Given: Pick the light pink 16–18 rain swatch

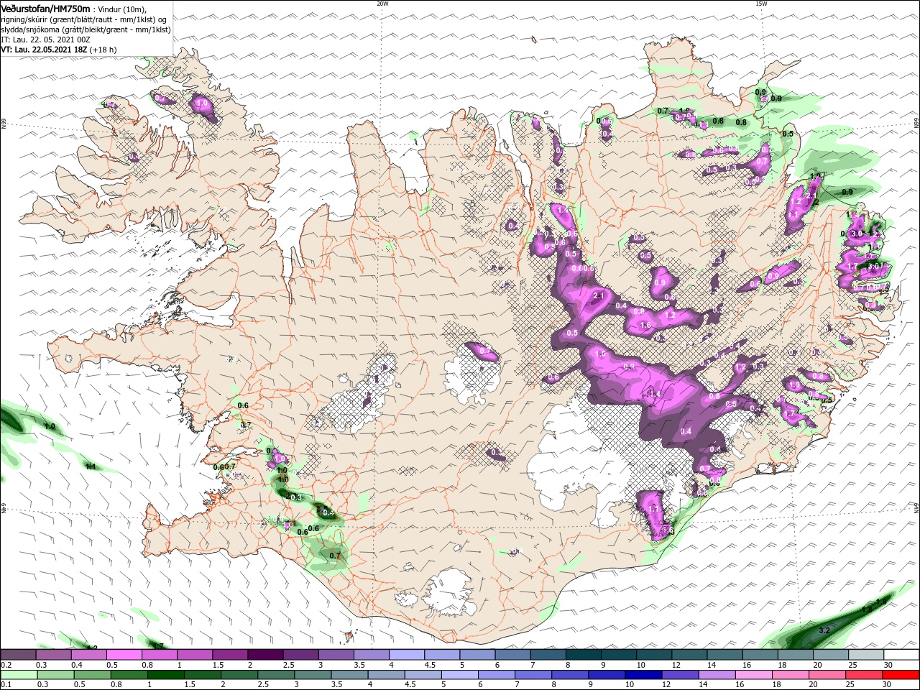Looking at the screenshot, I should [753, 675].
